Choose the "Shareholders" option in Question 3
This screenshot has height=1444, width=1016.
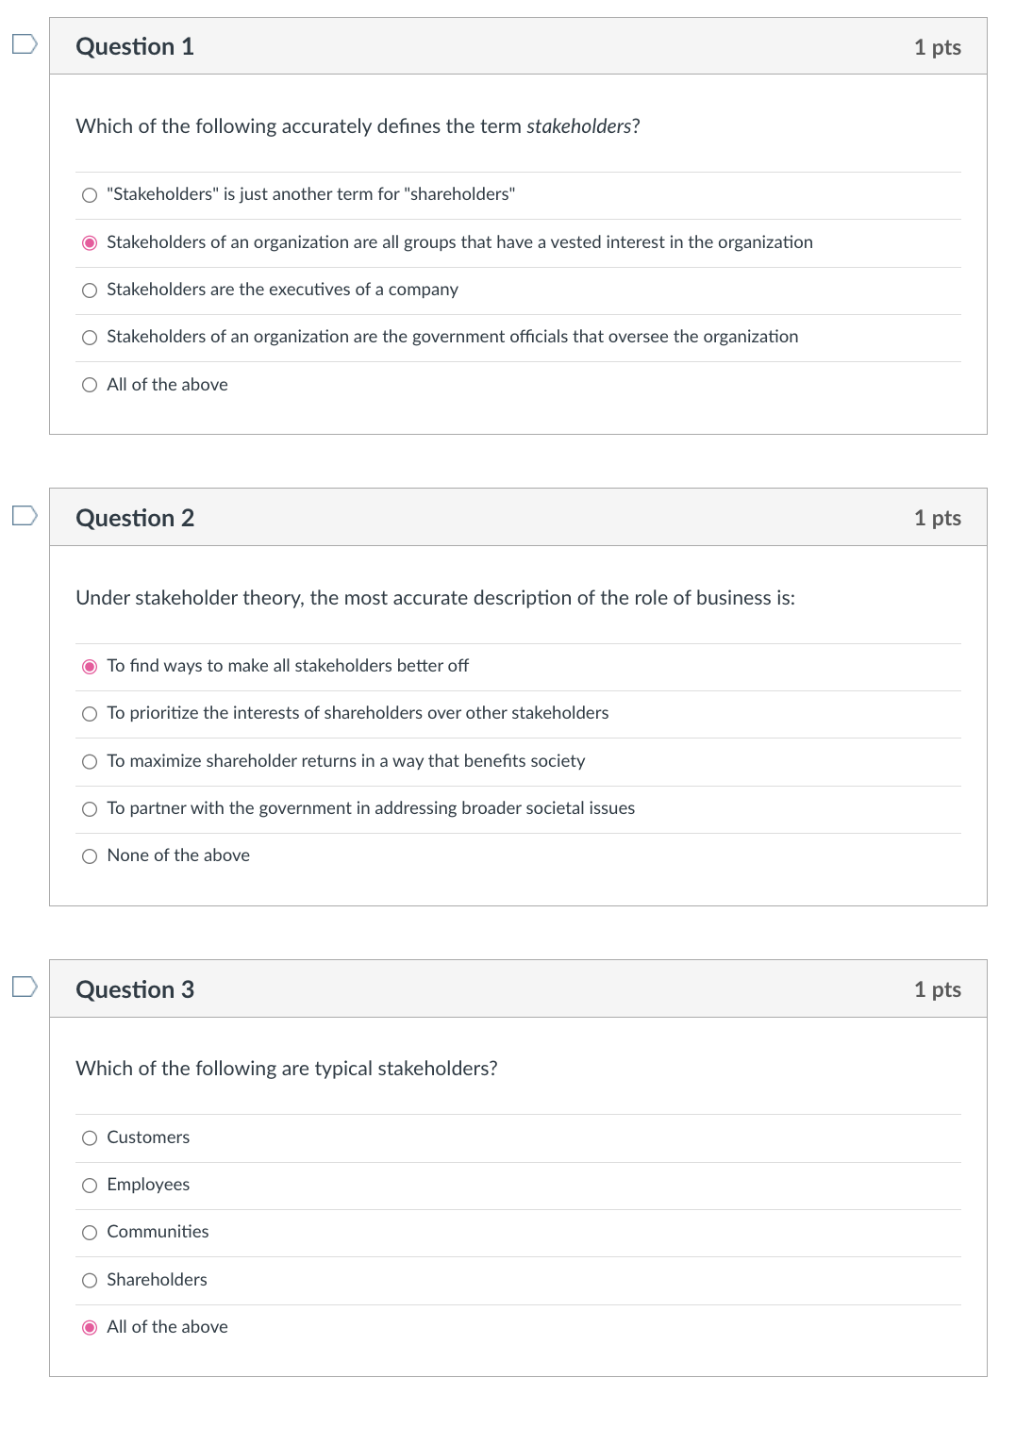click(89, 1280)
